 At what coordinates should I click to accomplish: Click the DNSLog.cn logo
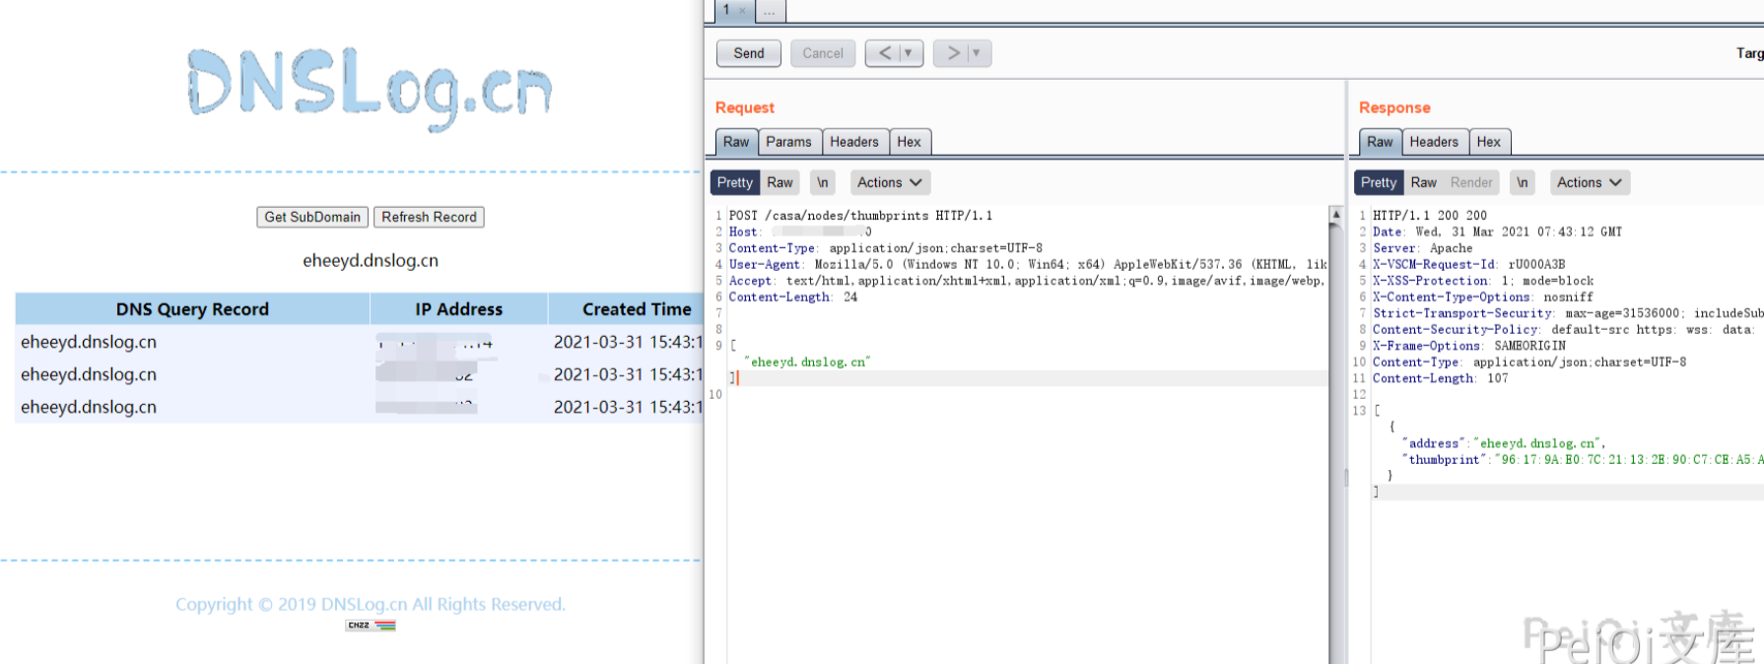pos(370,87)
